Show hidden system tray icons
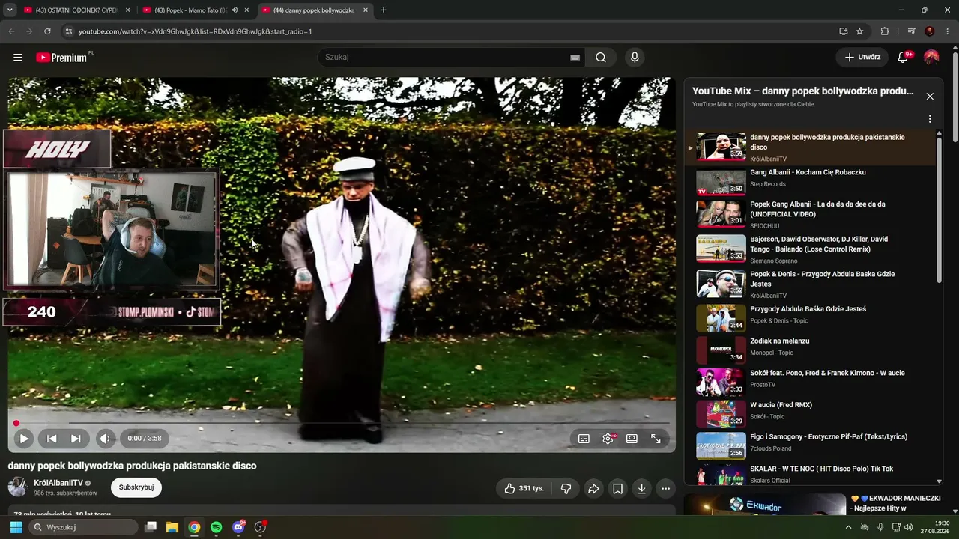Viewport: 959px width, 539px height. tap(848, 527)
